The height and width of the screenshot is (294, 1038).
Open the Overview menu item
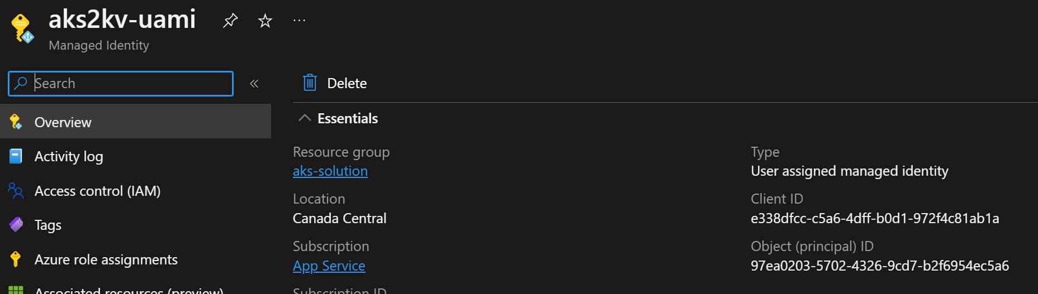point(63,122)
